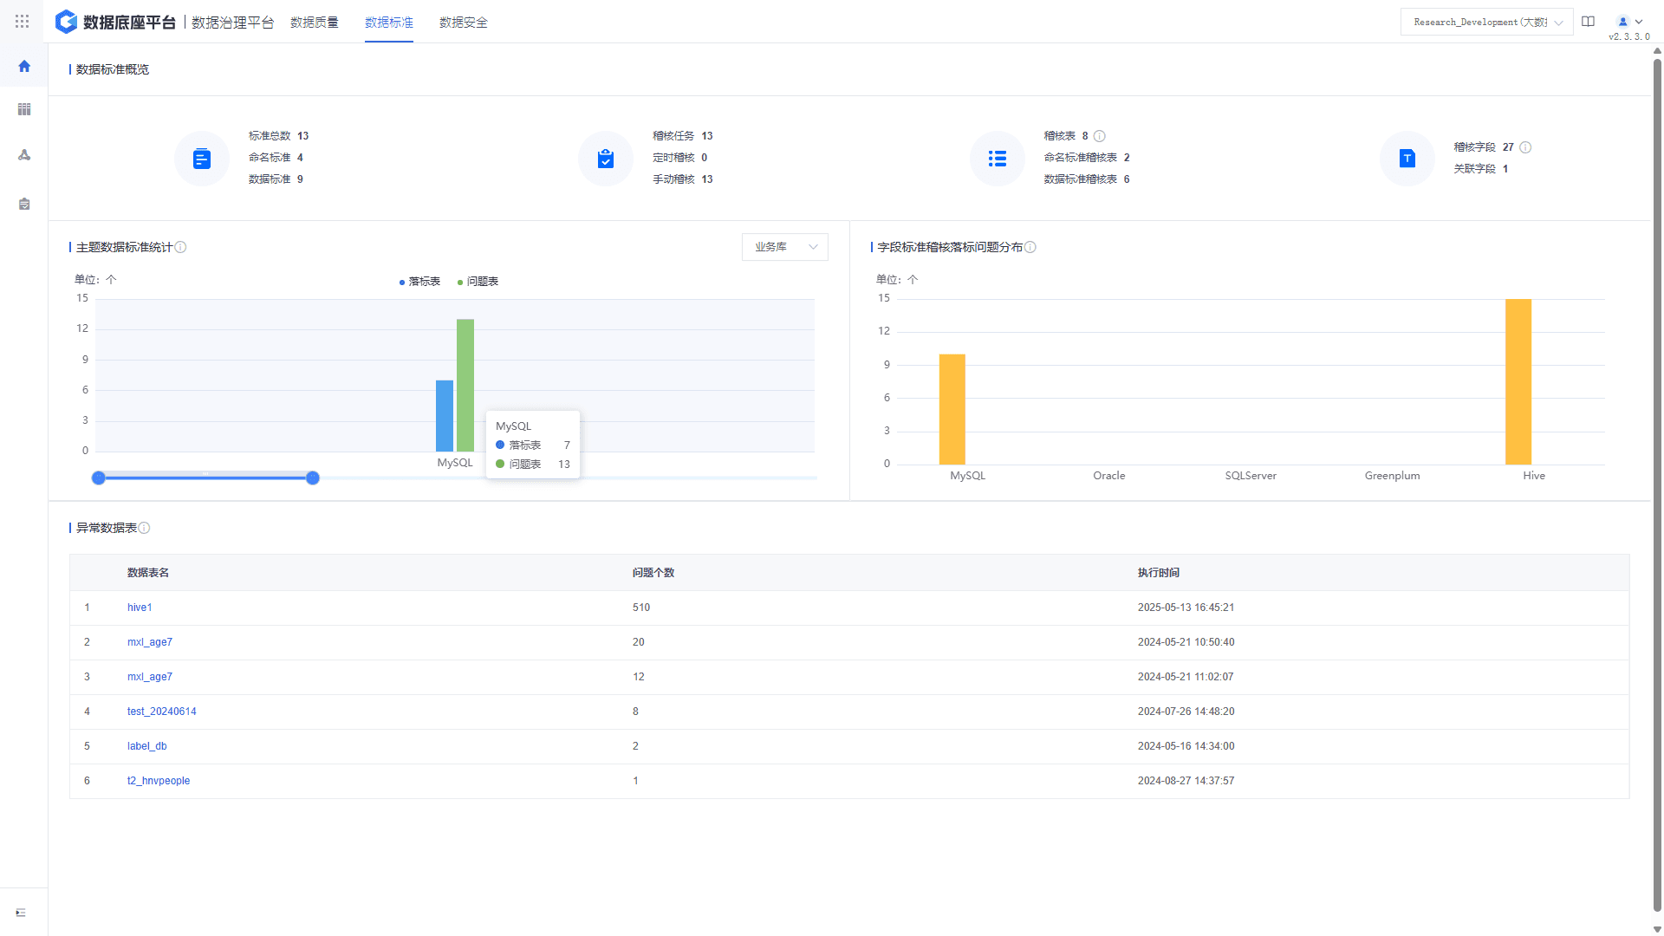Open the clipboard task sidebar icon
Screen dimensions: 1664x936
coord(24,204)
